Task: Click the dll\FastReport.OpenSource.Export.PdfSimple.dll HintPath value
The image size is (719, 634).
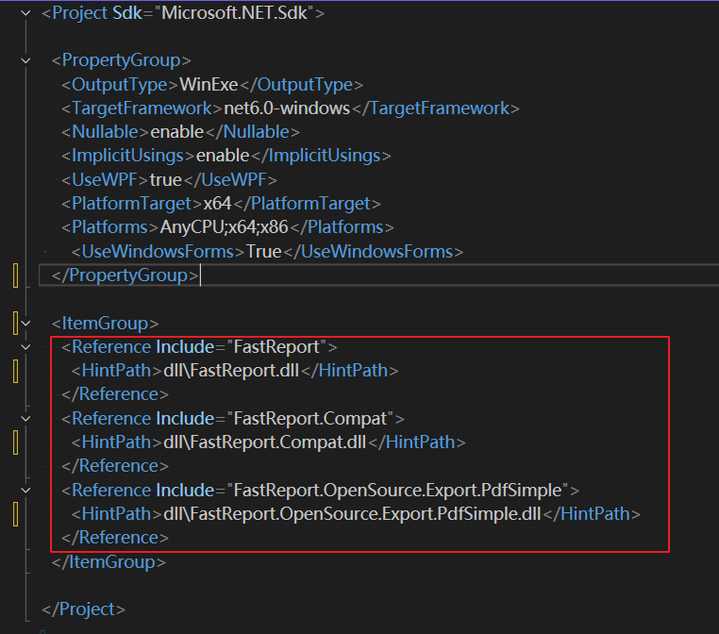Action: click(352, 514)
